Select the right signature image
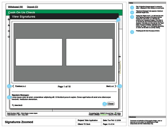Viewport: 168px width, 128px height. (x=89, y=52)
